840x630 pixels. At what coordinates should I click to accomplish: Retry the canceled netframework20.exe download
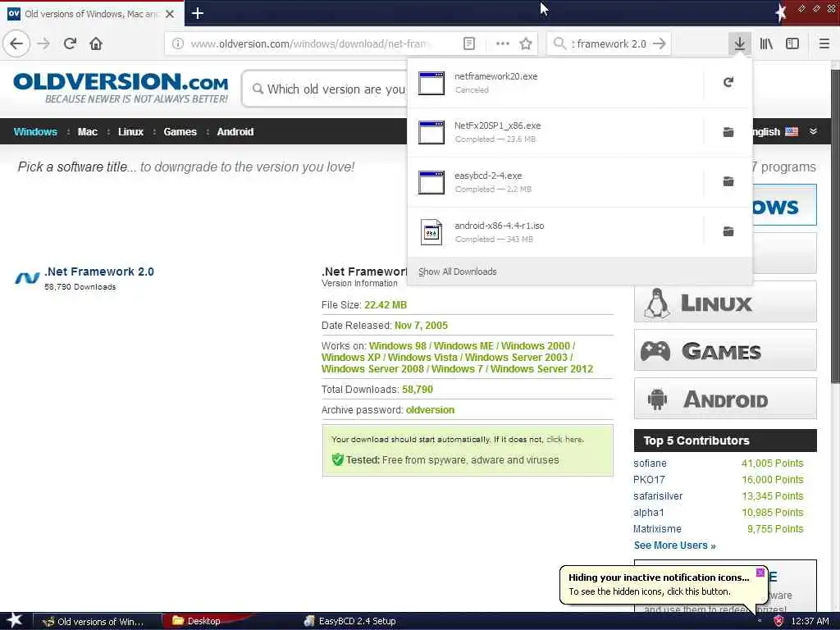coord(728,82)
